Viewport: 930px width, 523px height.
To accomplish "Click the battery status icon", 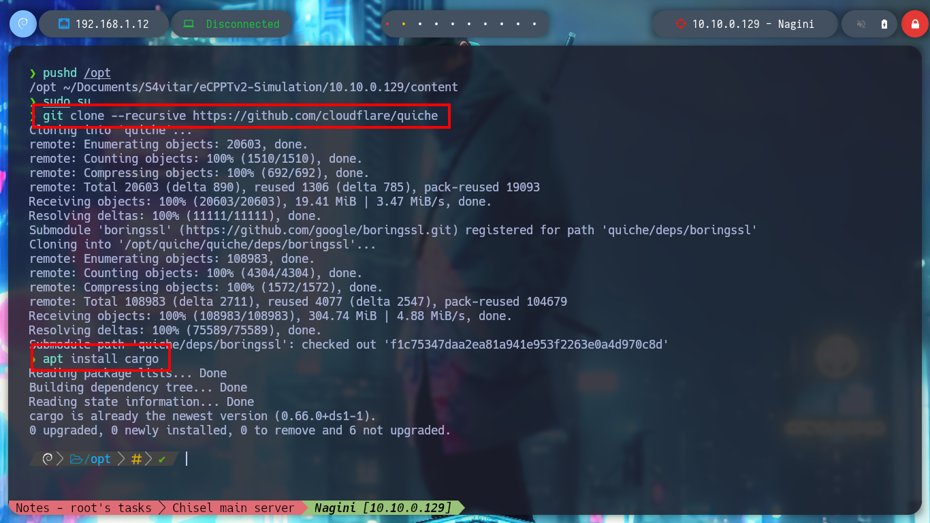I will pyautogui.click(x=884, y=24).
